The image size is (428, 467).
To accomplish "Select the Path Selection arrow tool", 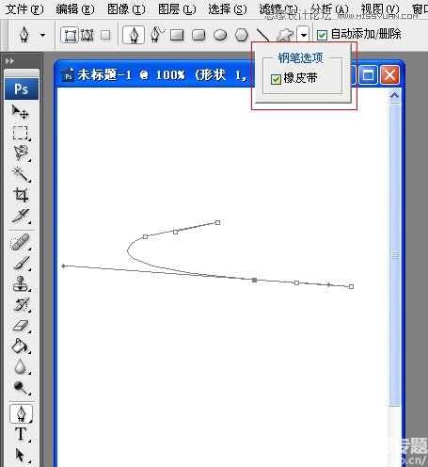I will pyautogui.click(x=20, y=455).
